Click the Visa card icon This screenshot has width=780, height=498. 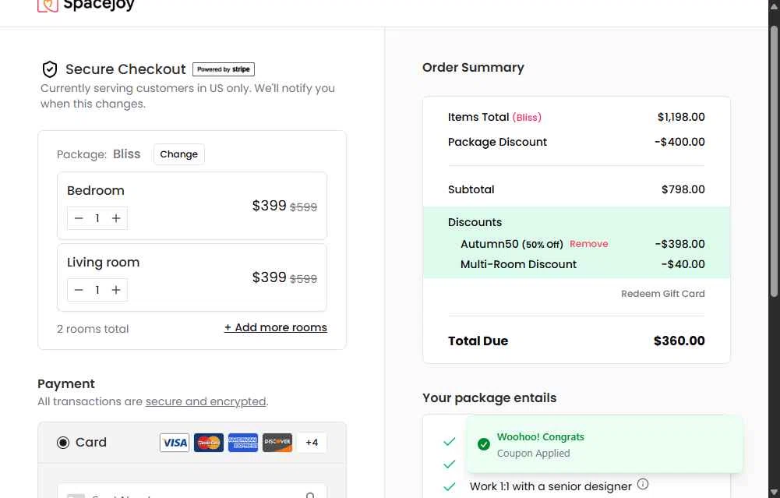(x=174, y=443)
